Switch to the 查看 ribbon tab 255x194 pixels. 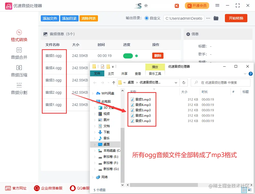138,74
